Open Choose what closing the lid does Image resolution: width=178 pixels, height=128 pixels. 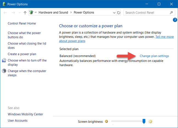(27, 45)
